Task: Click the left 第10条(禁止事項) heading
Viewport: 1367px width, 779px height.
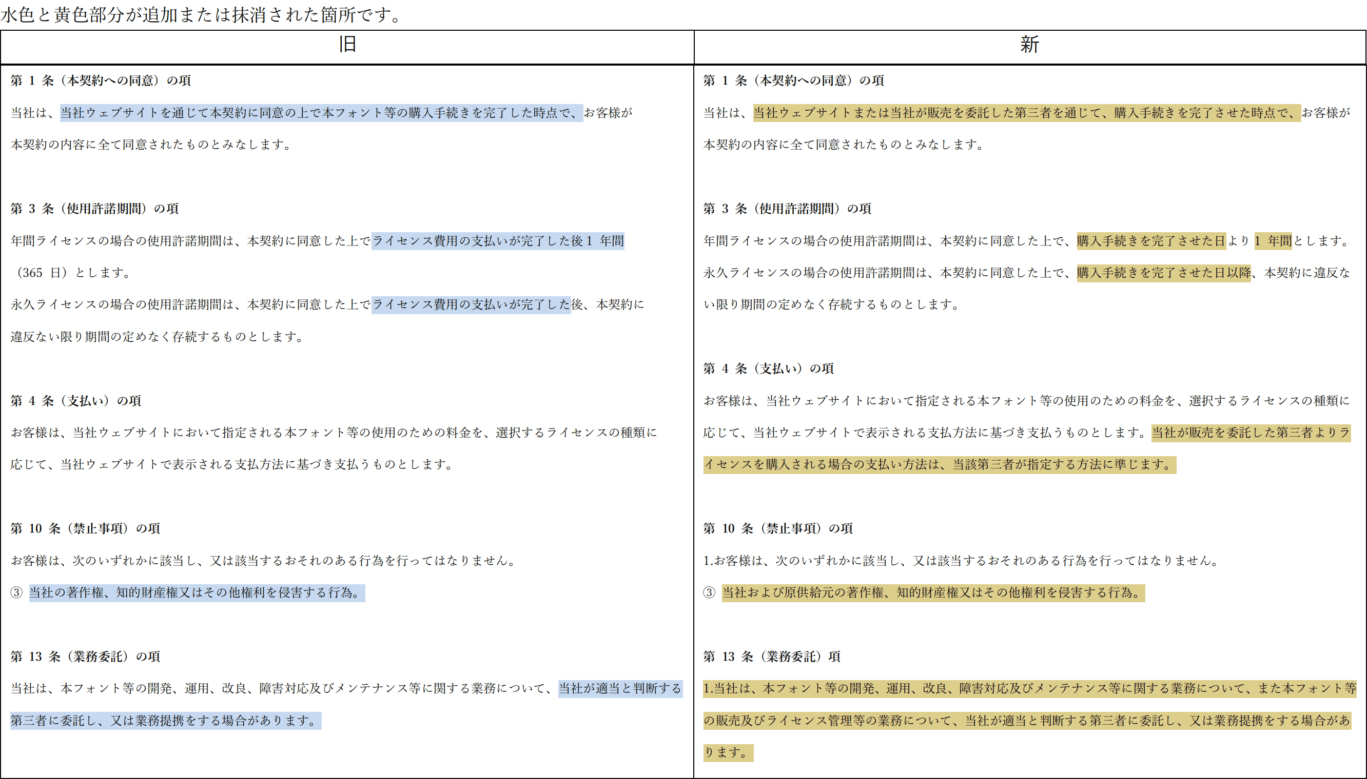Action: (x=85, y=528)
